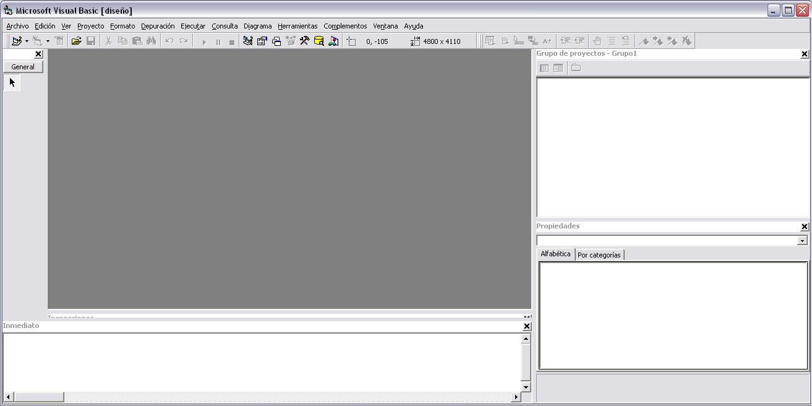Click the Inmediato horizontal scrollbar thumb

pyautogui.click(x=38, y=397)
